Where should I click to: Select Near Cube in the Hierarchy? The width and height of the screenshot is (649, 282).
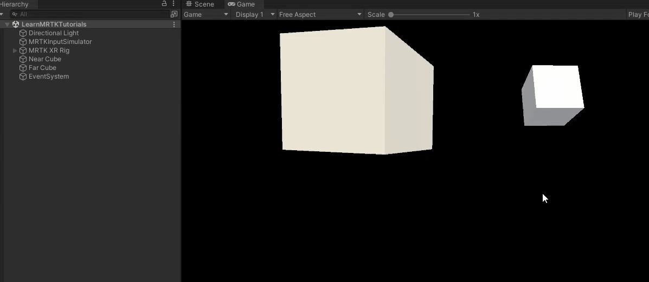click(44, 59)
